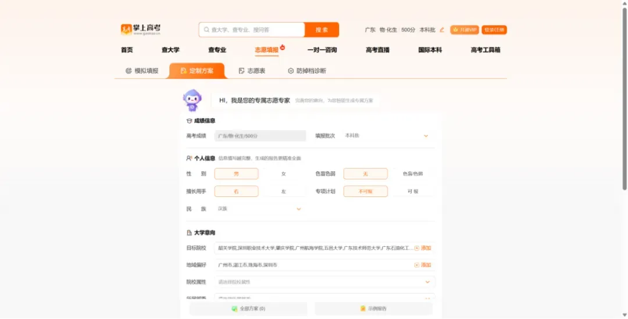Select 女 gender option
This screenshot has width=628, height=319.
coord(284,174)
